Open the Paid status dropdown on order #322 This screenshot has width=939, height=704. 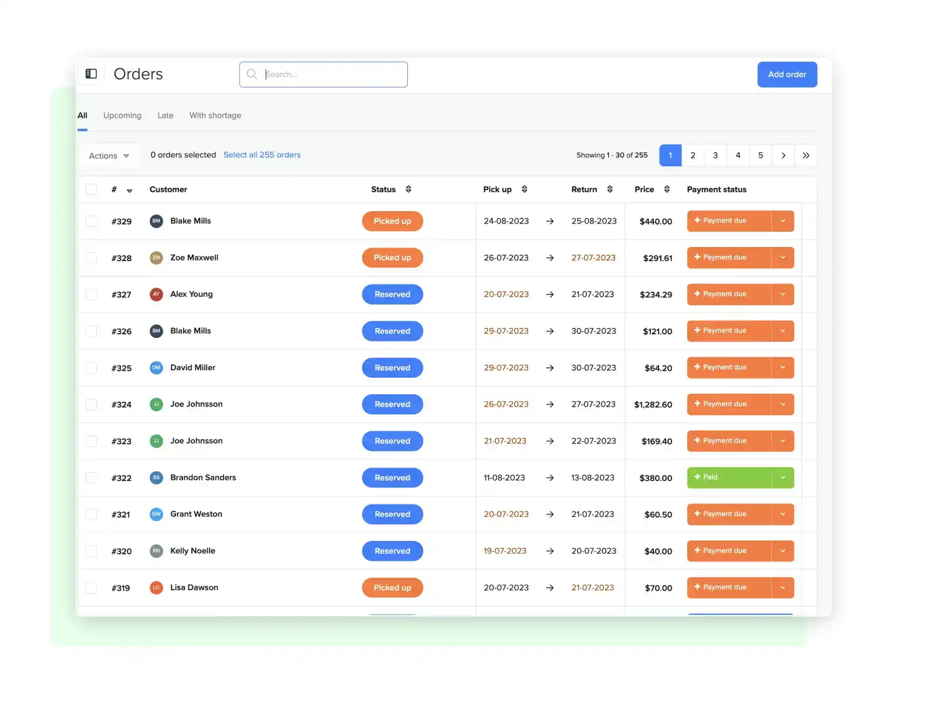pyautogui.click(x=782, y=478)
